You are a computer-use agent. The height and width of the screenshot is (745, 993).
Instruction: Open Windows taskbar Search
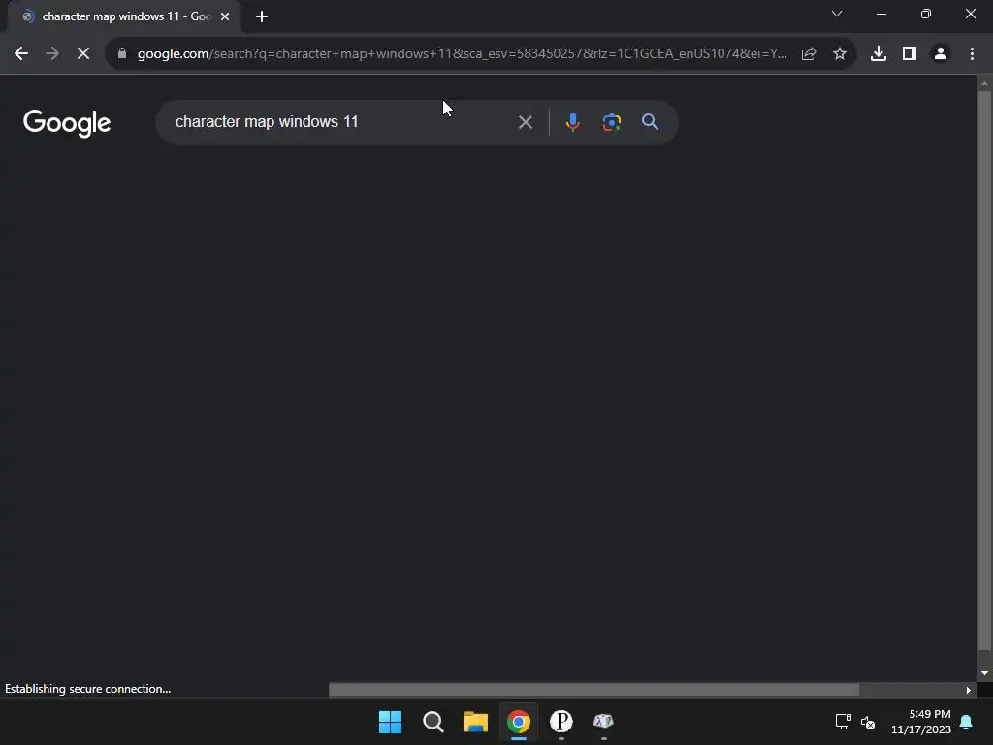433,722
